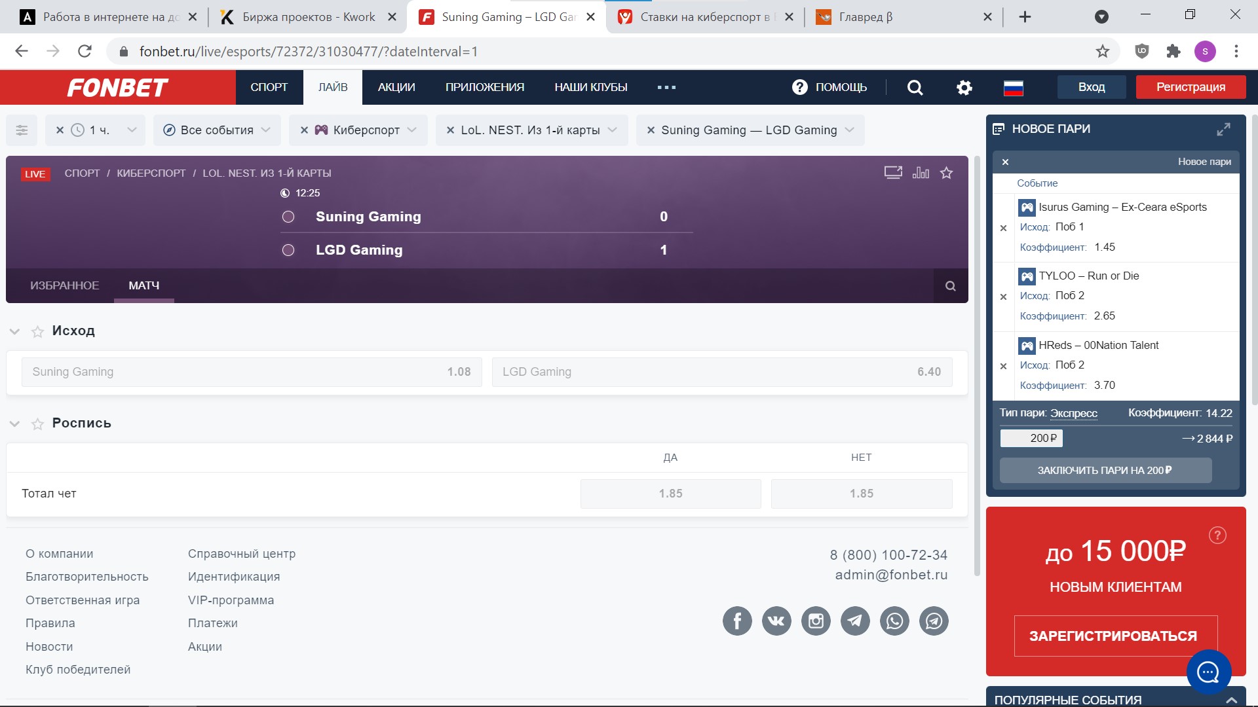
Task: Clear the 1 ч. time filter
Action: (60, 130)
